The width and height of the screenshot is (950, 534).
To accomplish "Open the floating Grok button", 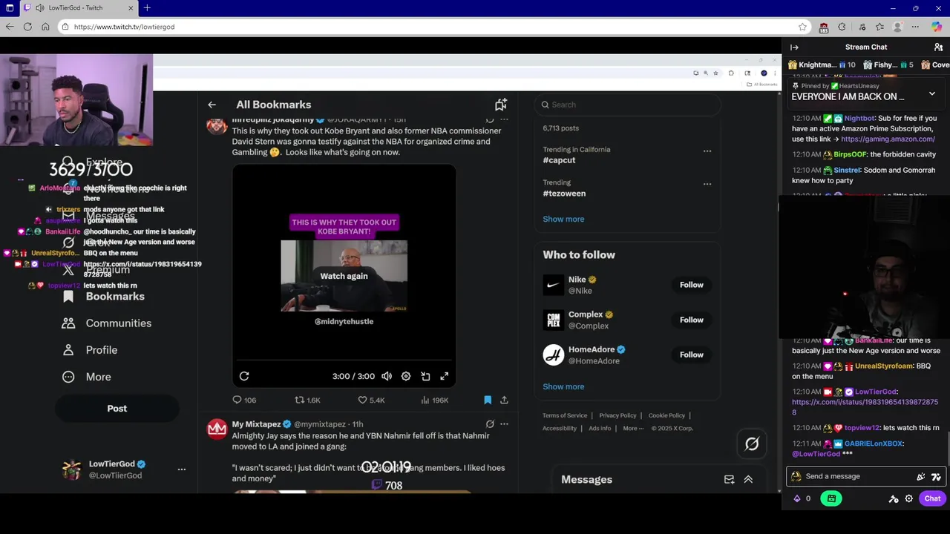I will (x=752, y=444).
